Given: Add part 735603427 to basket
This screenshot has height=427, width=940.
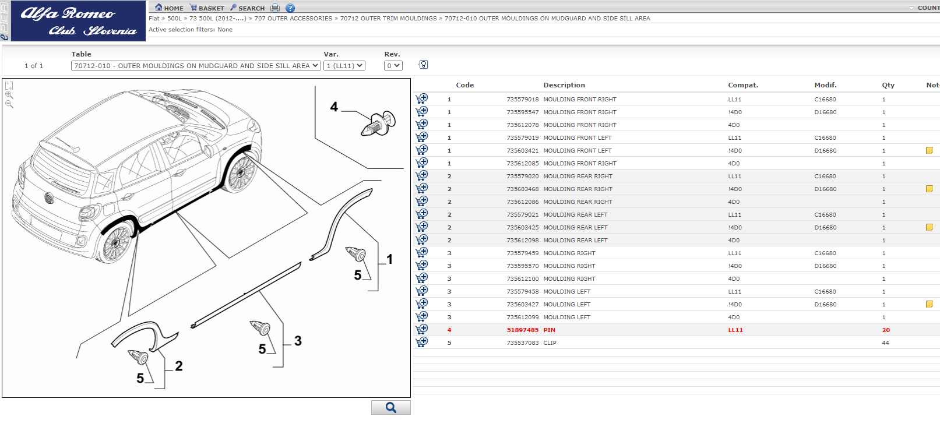Looking at the screenshot, I should (421, 304).
